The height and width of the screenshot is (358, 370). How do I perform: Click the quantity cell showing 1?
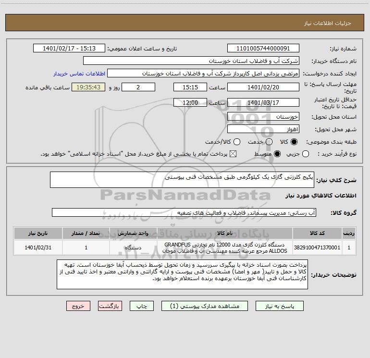(86, 247)
